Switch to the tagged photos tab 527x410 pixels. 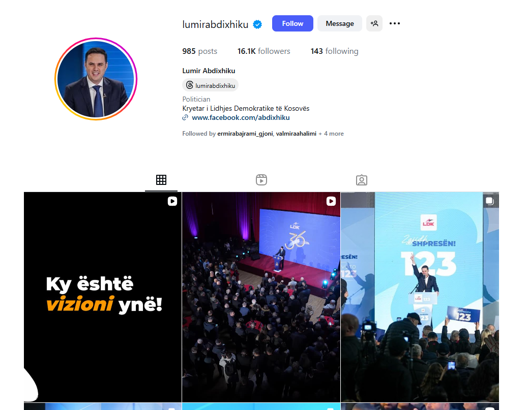click(362, 180)
